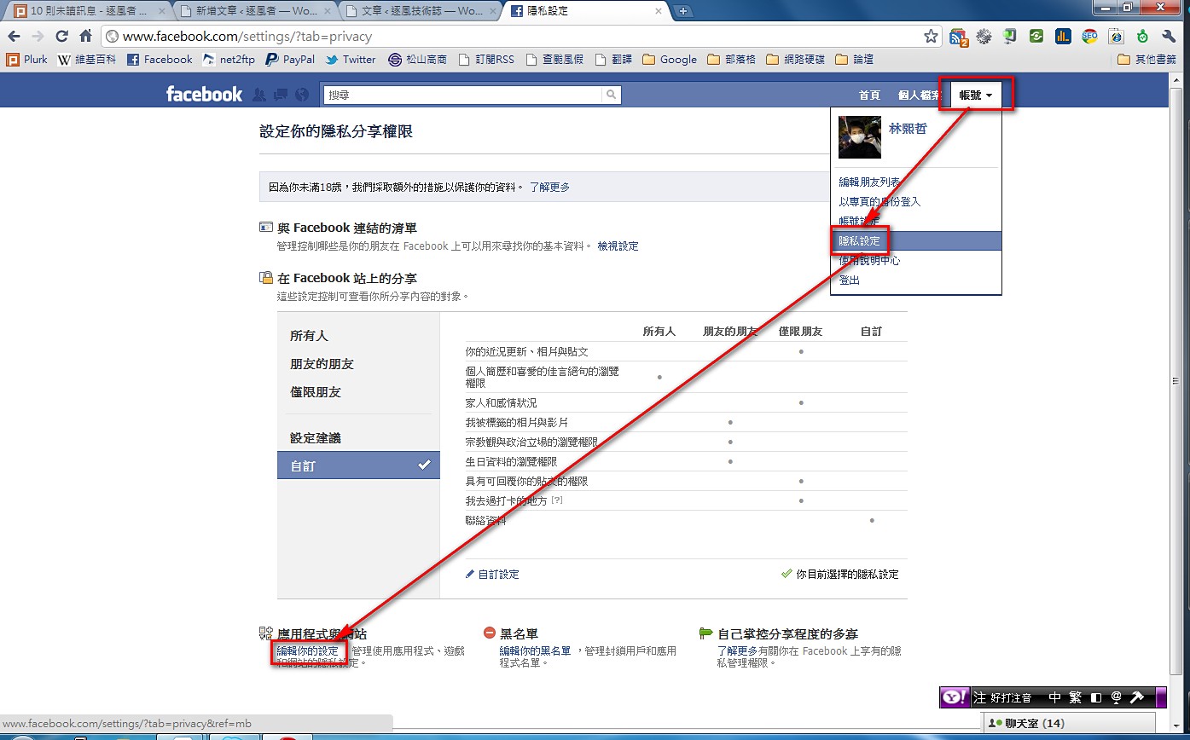Viewport: 1190px width, 740px height.
Task: Click the IE Tab extension icon
Action: tap(1116, 37)
